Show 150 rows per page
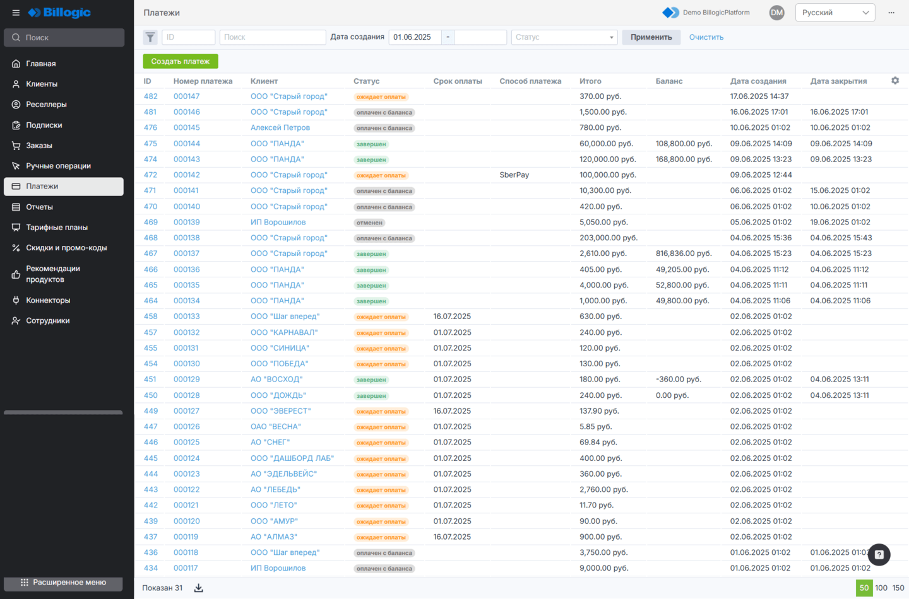909x599 pixels. click(x=898, y=588)
